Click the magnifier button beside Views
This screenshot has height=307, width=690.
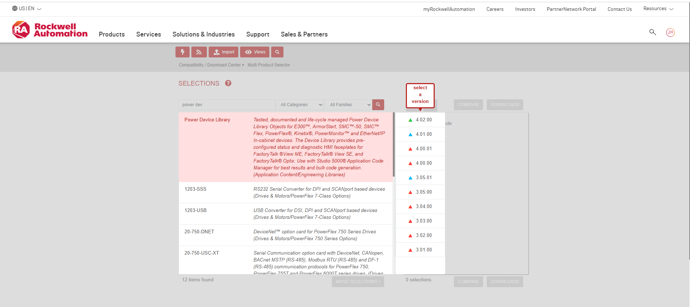click(277, 52)
